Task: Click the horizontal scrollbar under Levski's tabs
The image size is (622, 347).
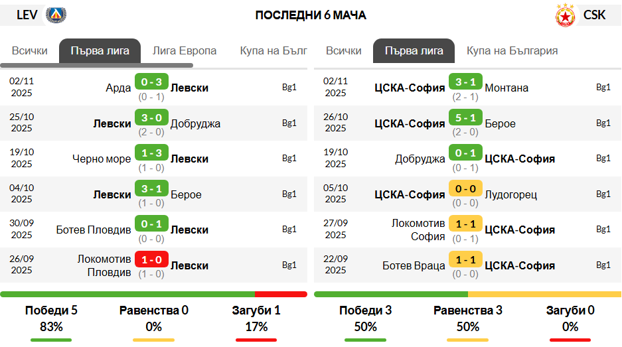Action: point(96,65)
